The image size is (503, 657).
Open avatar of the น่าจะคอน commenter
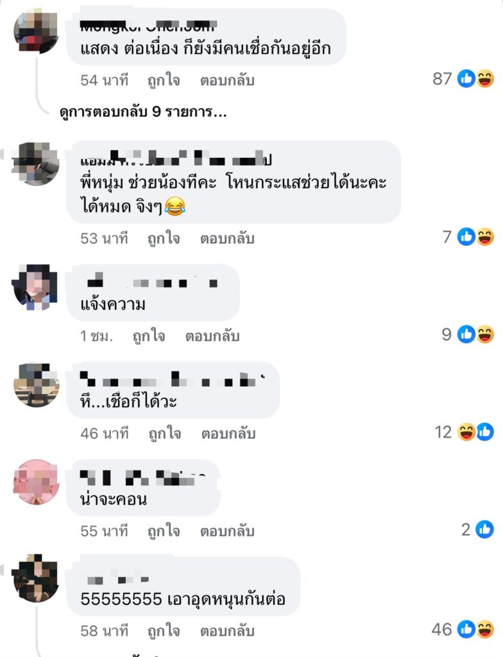click(35, 482)
